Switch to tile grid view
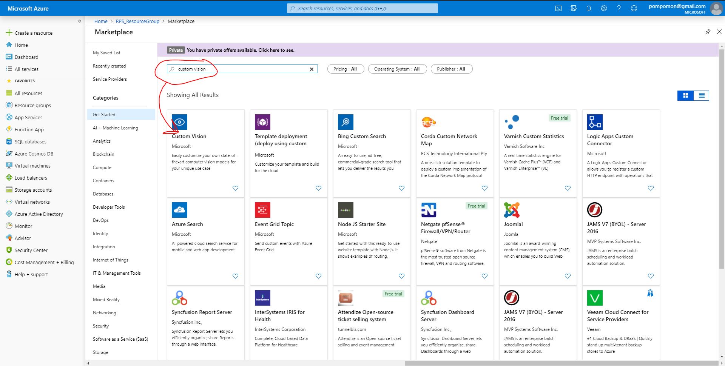This screenshot has height=366, width=725. click(685, 95)
